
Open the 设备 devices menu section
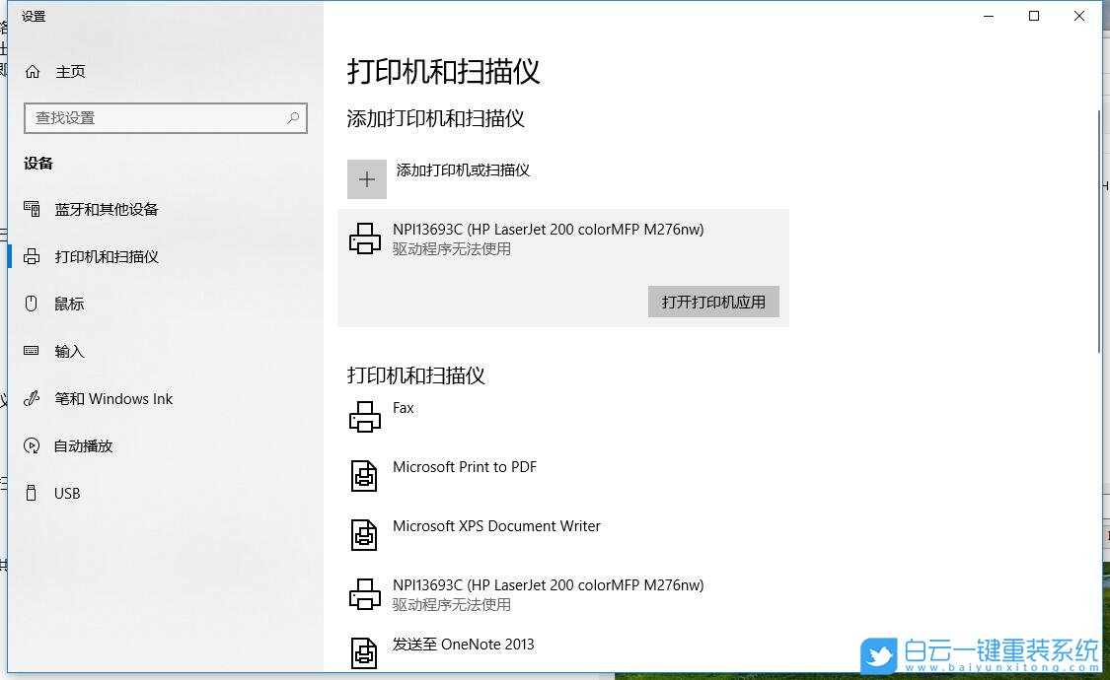37,164
